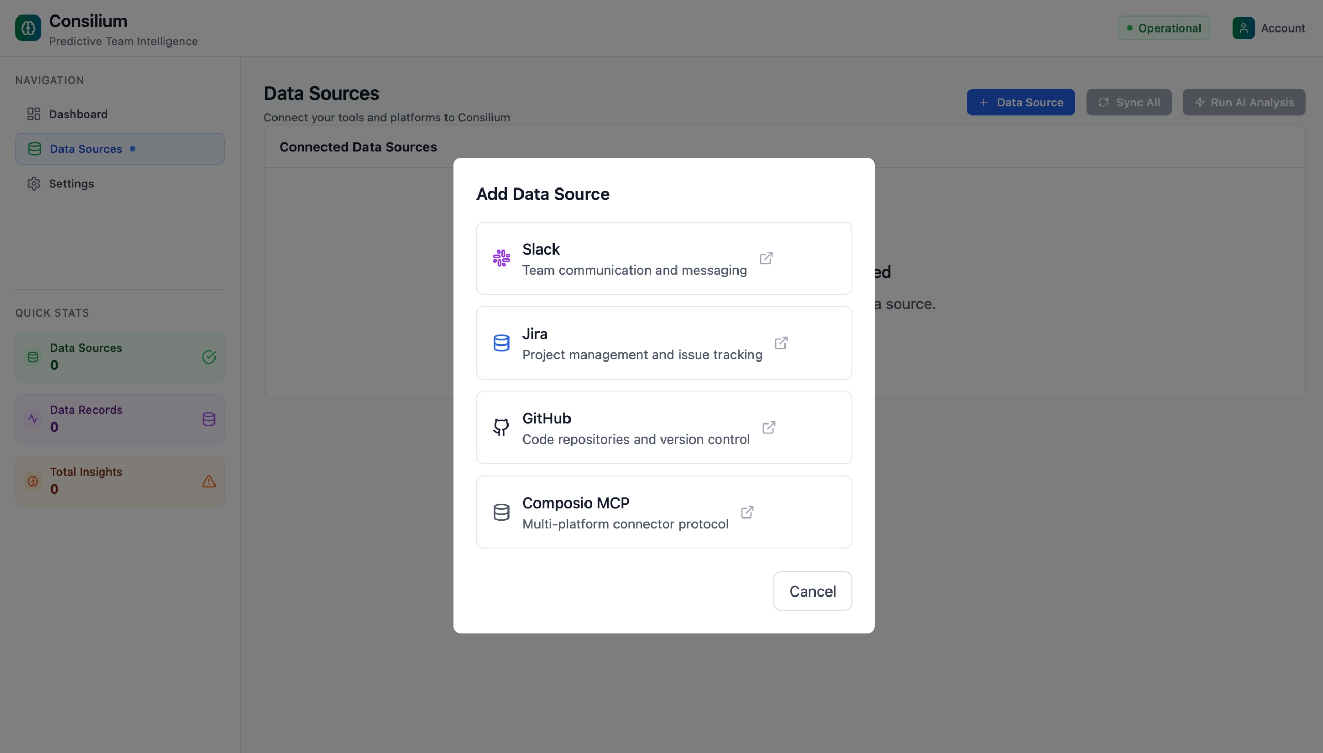The width and height of the screenshot is (1323, 753).
Task: Open Dashboard from navigation
Action: tap(78, 114)
